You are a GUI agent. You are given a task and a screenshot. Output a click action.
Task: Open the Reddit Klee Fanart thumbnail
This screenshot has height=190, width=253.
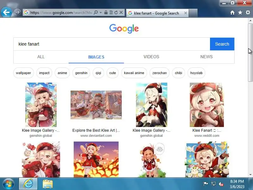tap(207, 105)
